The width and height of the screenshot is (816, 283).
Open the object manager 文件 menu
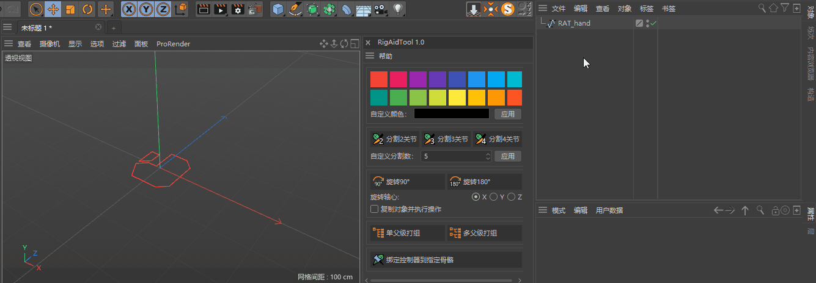click(559, 9)
